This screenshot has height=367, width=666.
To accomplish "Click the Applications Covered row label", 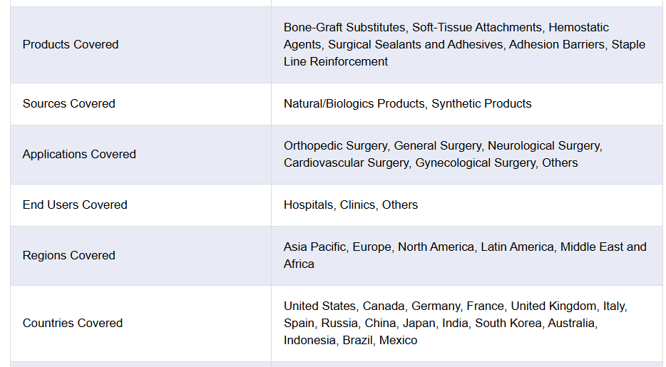I will (79, 154).
